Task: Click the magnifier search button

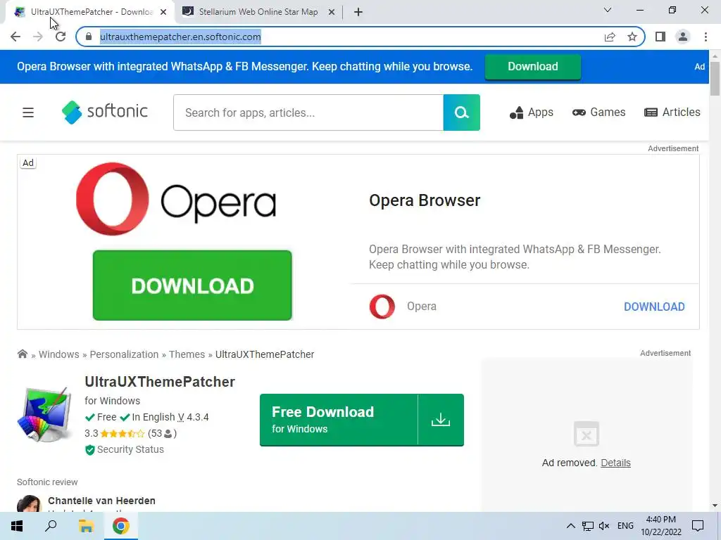Action: 462,112
